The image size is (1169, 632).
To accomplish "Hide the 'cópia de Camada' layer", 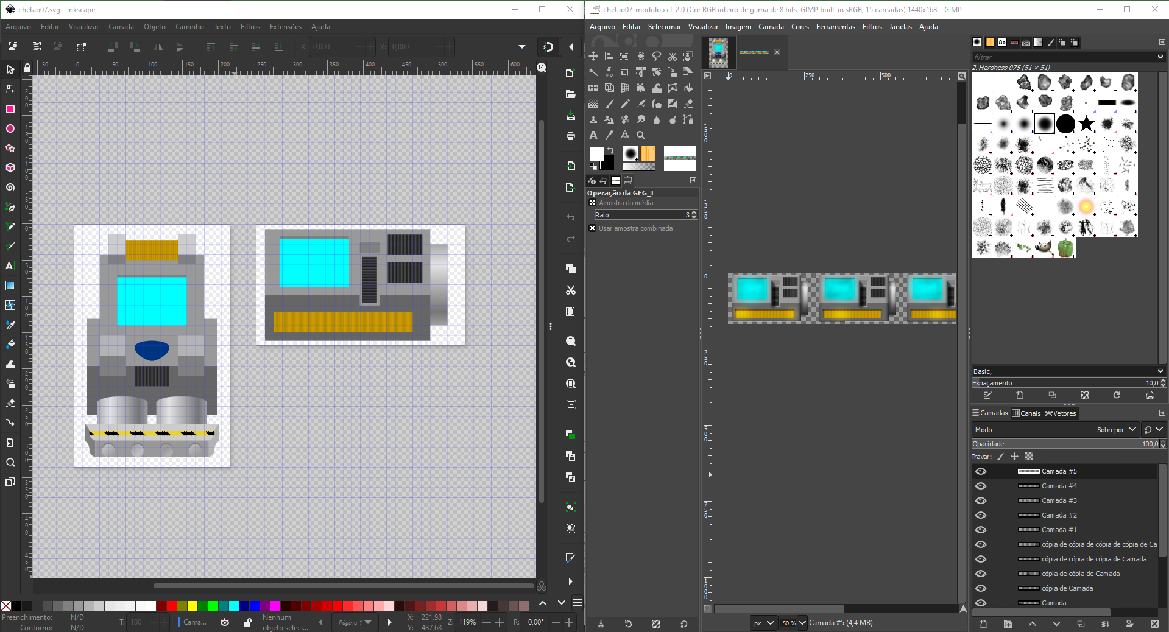I will click(x=981, y=588).
